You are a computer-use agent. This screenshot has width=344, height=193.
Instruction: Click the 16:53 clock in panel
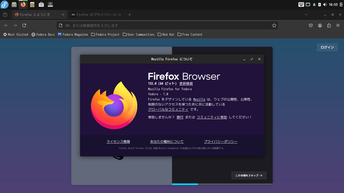click(333, 5)
